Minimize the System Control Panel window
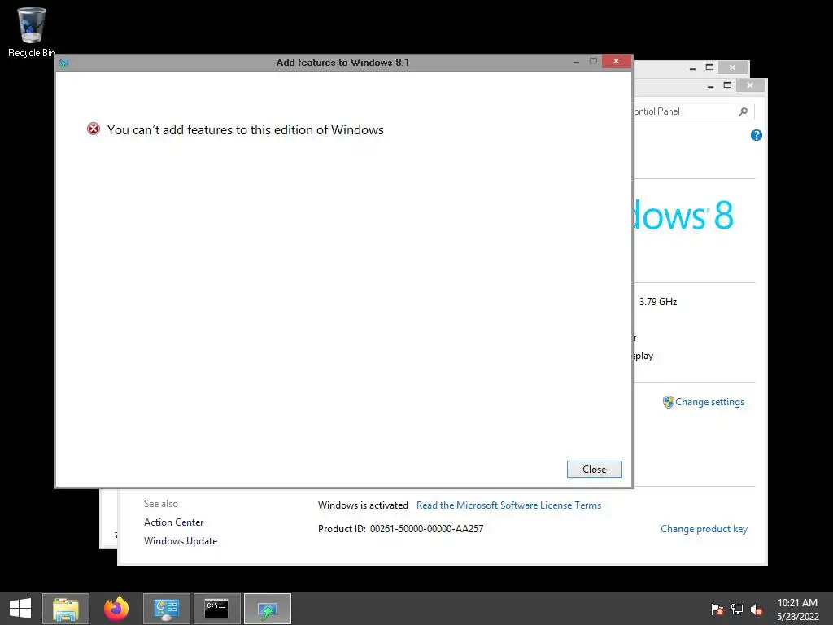Image resolution: width=833 pixels, height=625 pixels. [x=710, y=85]
